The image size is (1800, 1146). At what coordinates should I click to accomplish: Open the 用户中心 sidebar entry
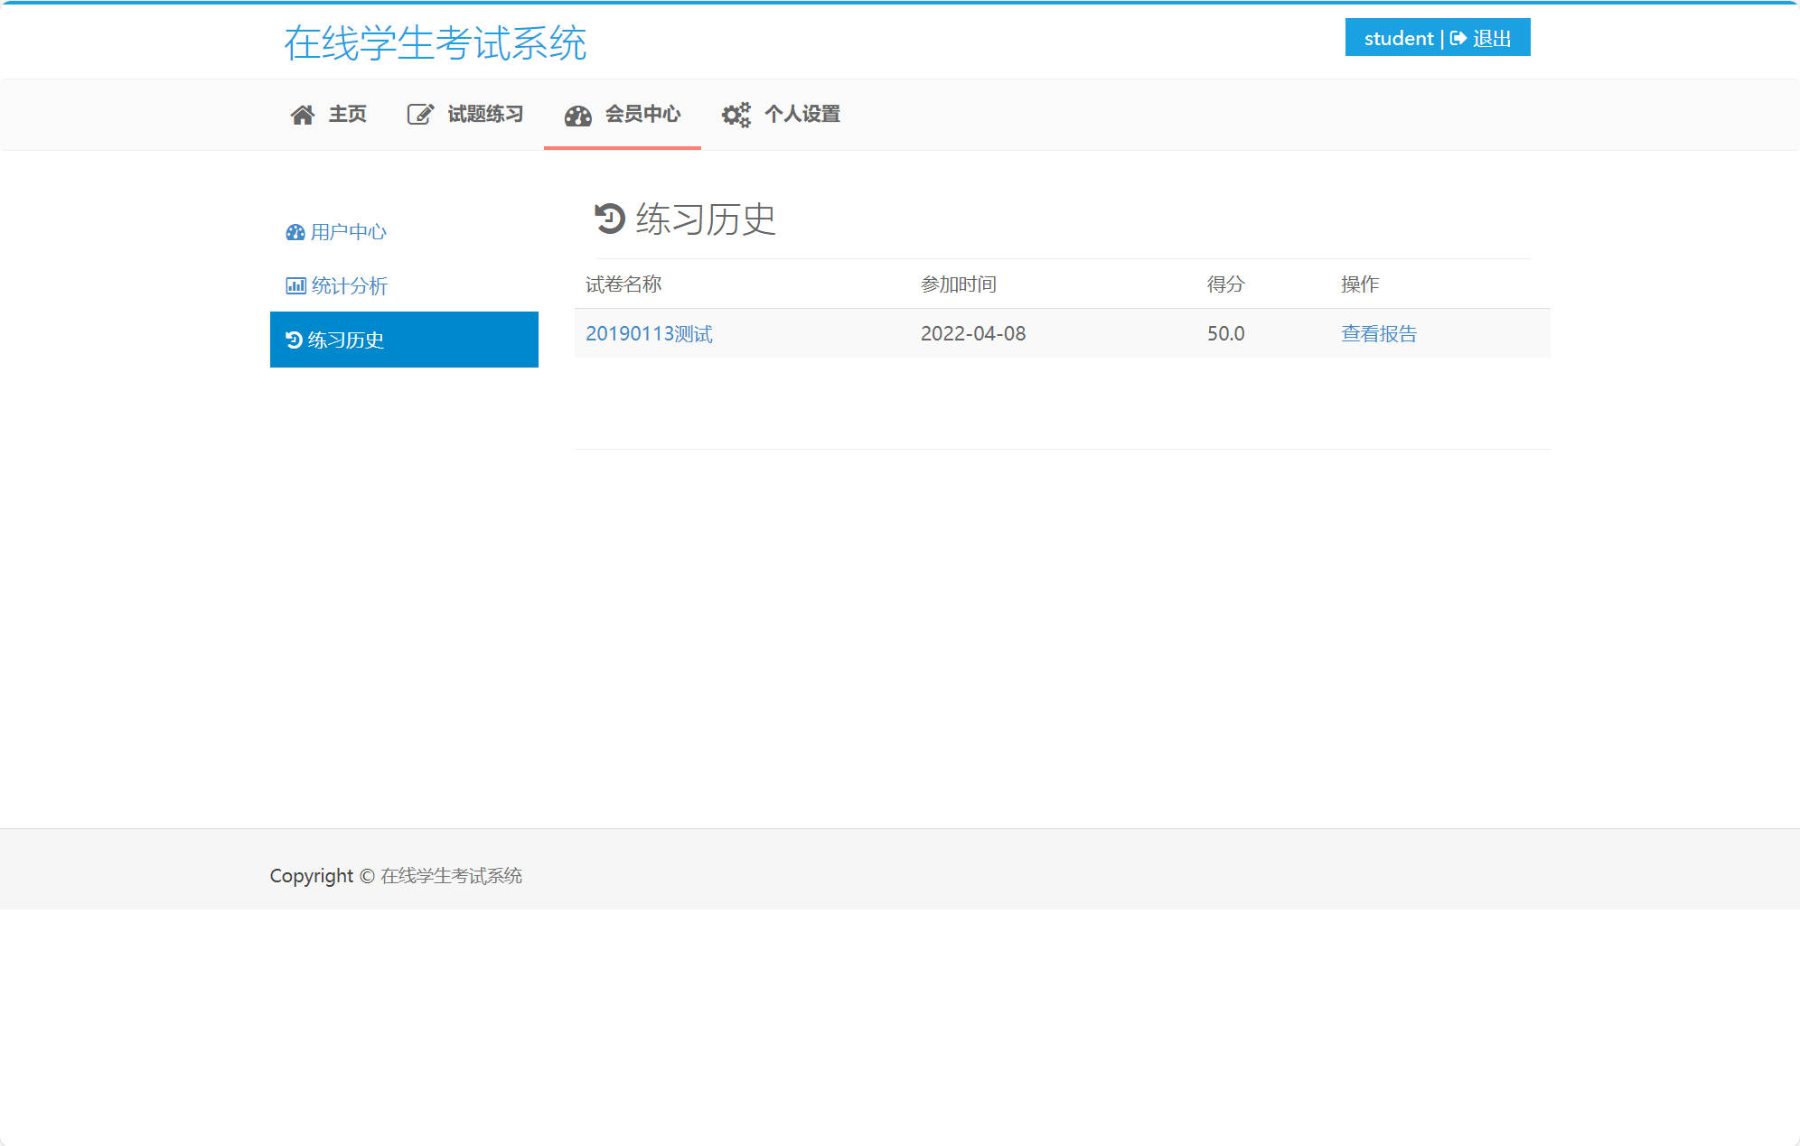coord(348,232)
